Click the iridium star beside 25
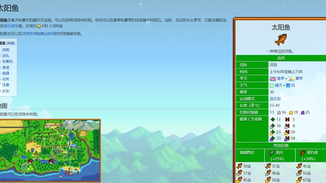This screenshot has height=183, width=326. [303, 113]
